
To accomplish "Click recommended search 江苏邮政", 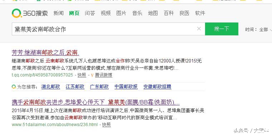I will pyautogui.click(x=75, y=87).
